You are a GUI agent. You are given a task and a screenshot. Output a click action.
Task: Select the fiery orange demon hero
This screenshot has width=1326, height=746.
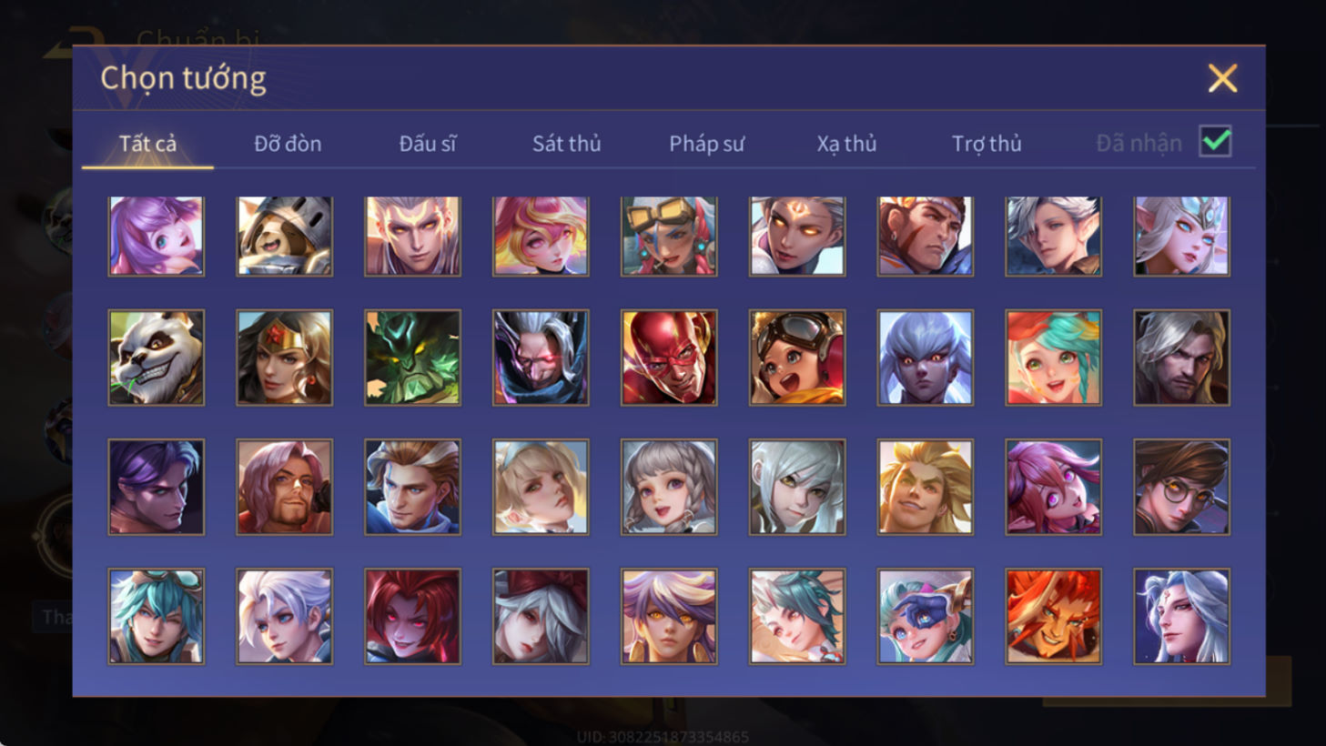click(1053, 617)
